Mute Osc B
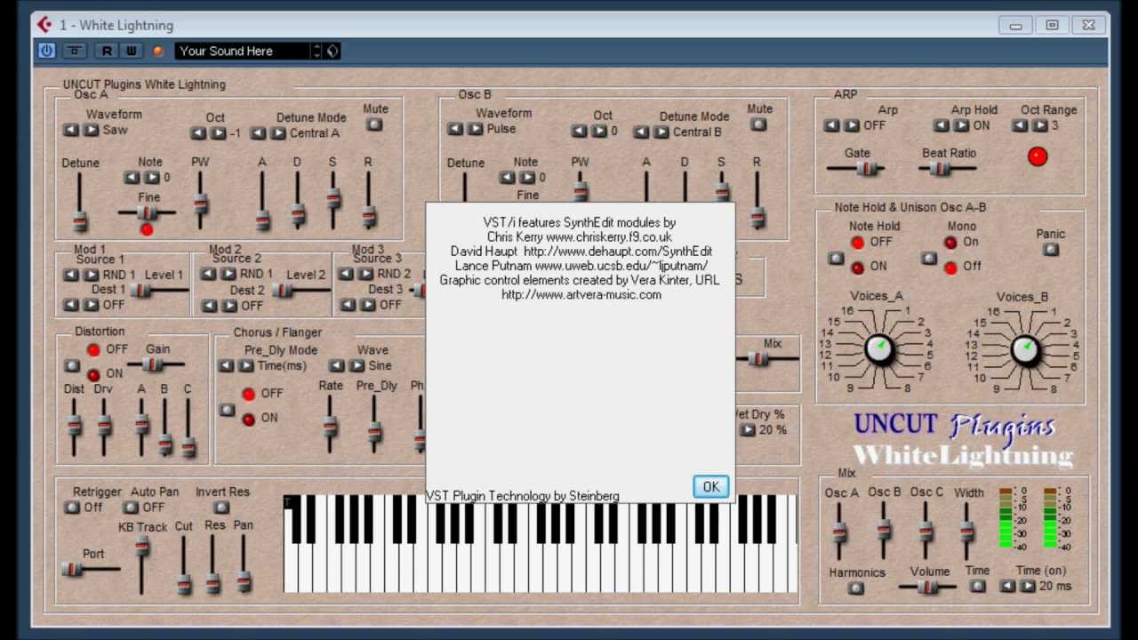This screenshot has height=640, width=1138. click(x=758, y=124)
